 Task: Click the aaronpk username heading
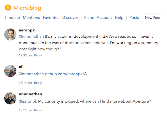[27, 30]
